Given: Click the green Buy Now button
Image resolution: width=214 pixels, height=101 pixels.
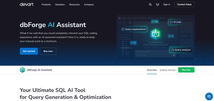Looking at the screenshot, I should (x=186, y=70).
